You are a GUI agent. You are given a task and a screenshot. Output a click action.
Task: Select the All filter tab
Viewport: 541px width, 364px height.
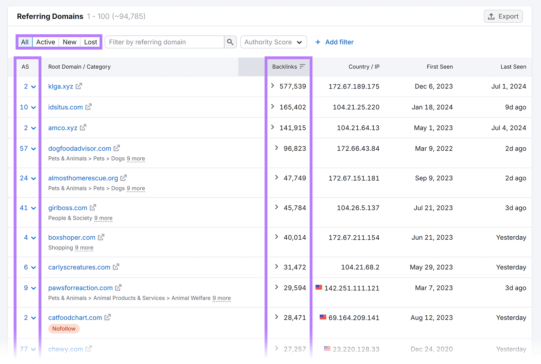(25, 42)
